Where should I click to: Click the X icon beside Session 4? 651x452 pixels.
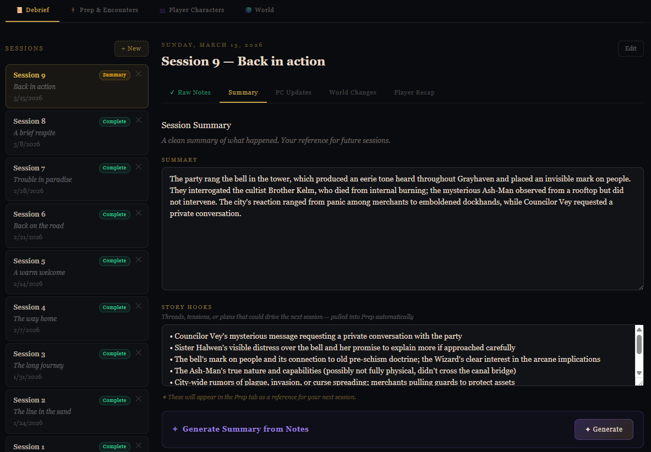tap(139, 306)
